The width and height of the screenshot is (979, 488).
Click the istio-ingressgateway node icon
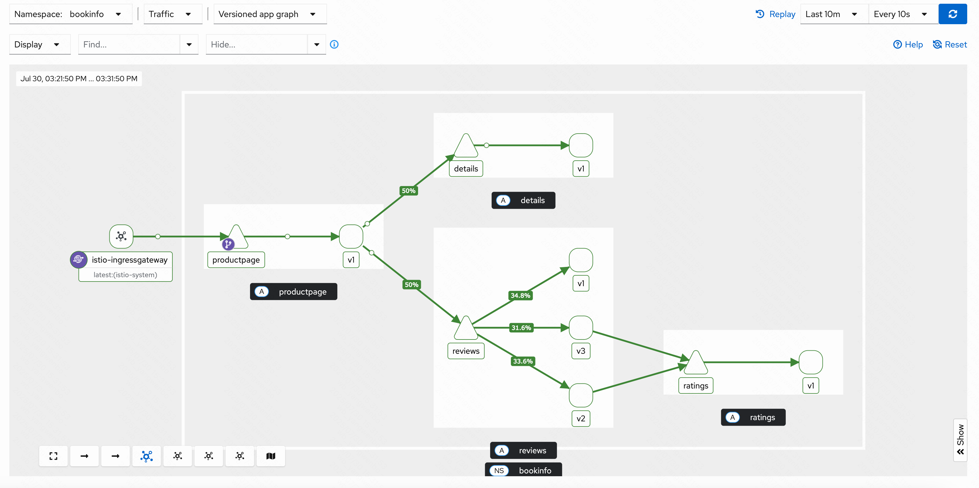[x=121, y=237]
